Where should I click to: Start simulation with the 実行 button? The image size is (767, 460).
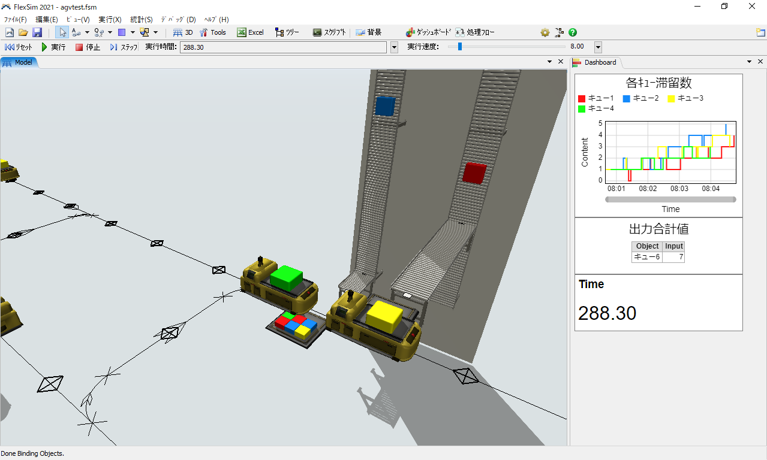coord(53,47)
